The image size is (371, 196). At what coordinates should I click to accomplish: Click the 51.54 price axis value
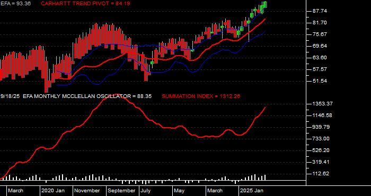(320, 81)
